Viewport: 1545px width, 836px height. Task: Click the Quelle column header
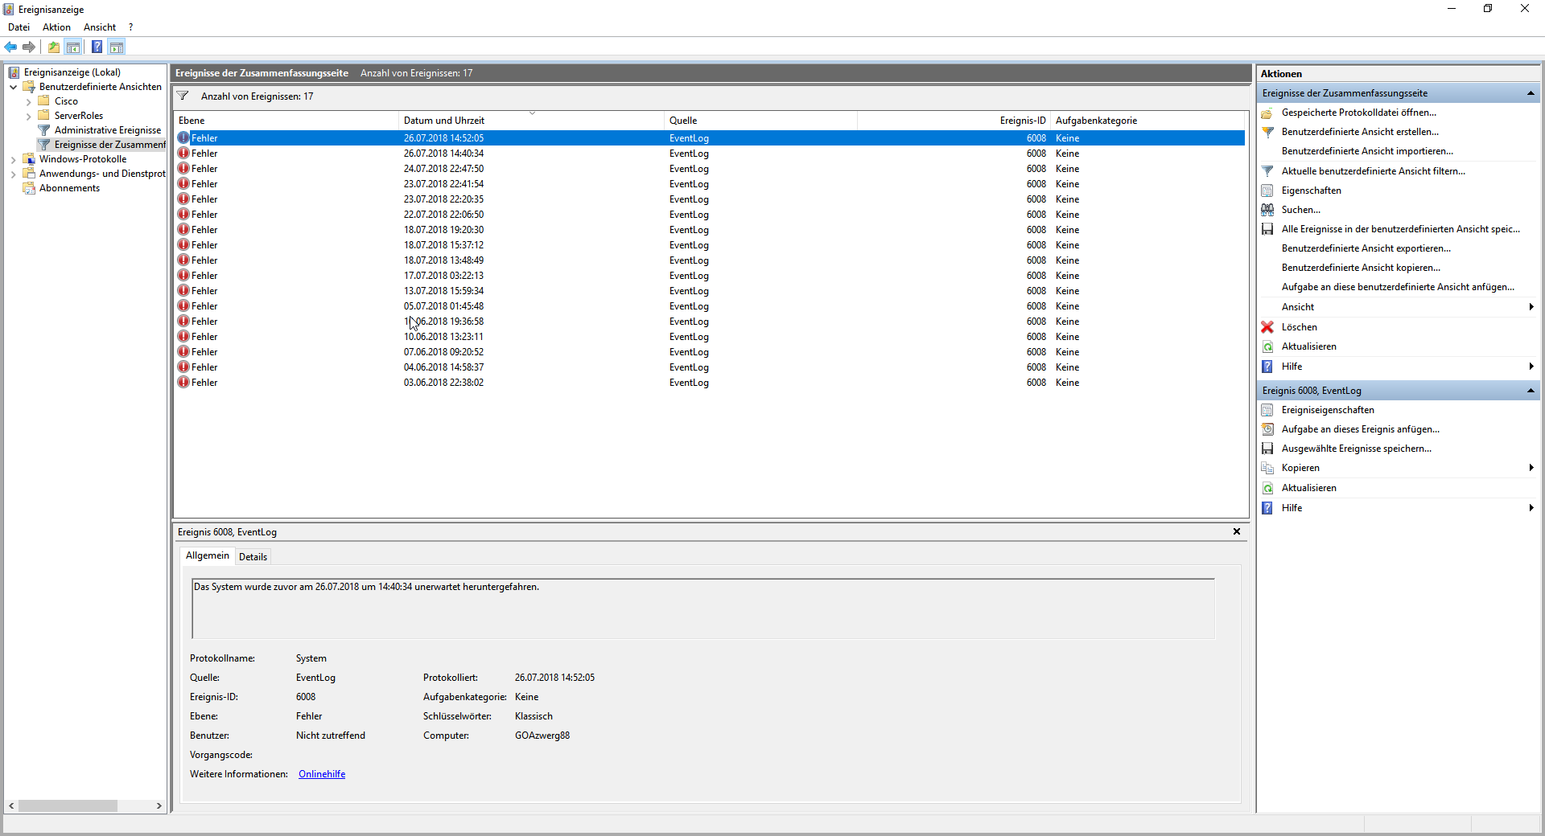pos(760,121)
